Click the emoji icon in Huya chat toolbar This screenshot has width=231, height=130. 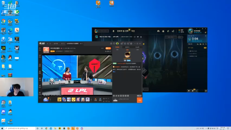click(114, 96)
